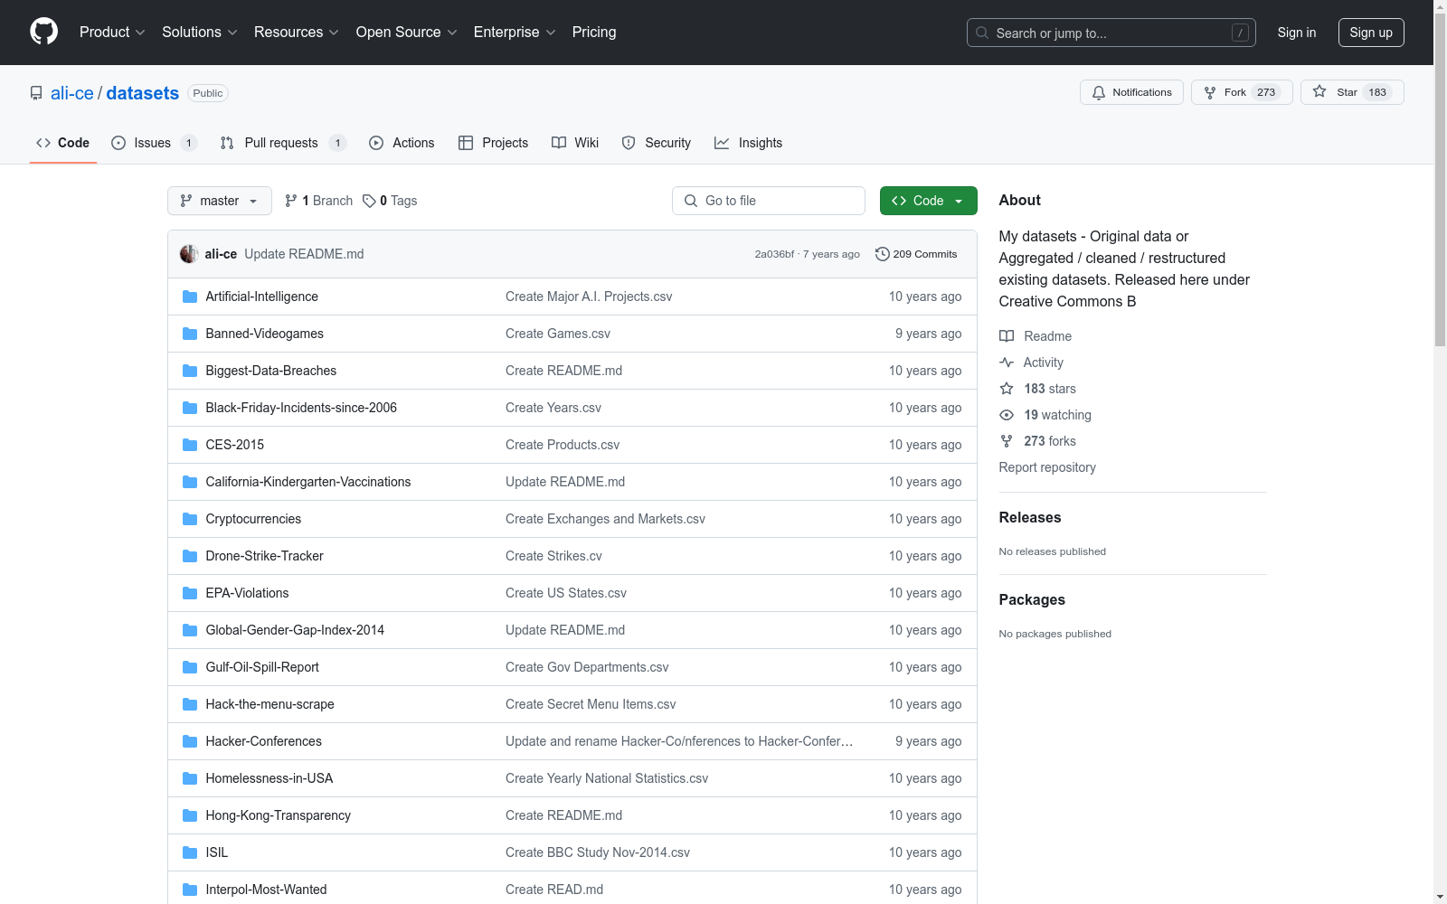Click the fork icon in the Fork button
Viewport: 1447px width, 904px height.
[x=1210, y=92]
